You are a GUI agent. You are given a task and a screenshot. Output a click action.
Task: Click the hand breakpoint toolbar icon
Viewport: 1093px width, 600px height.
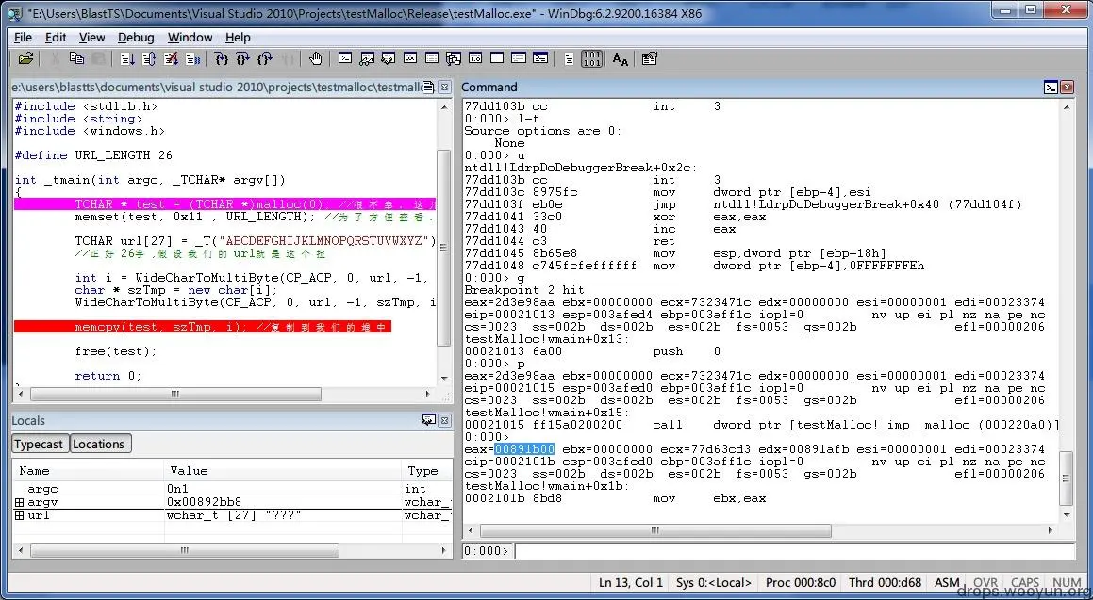(x=316, y=59)
